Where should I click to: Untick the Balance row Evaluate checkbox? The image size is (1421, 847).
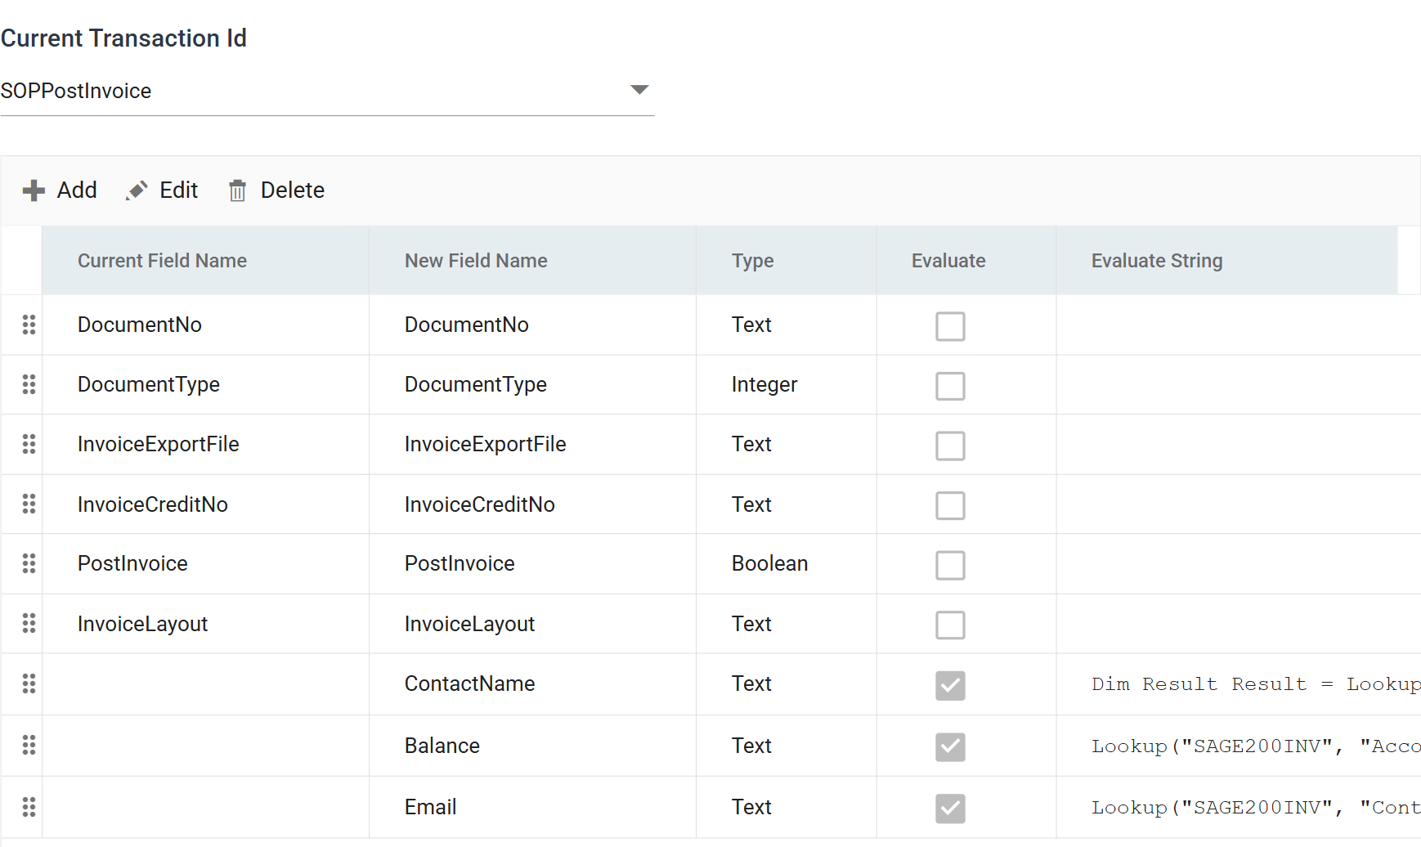950,746
